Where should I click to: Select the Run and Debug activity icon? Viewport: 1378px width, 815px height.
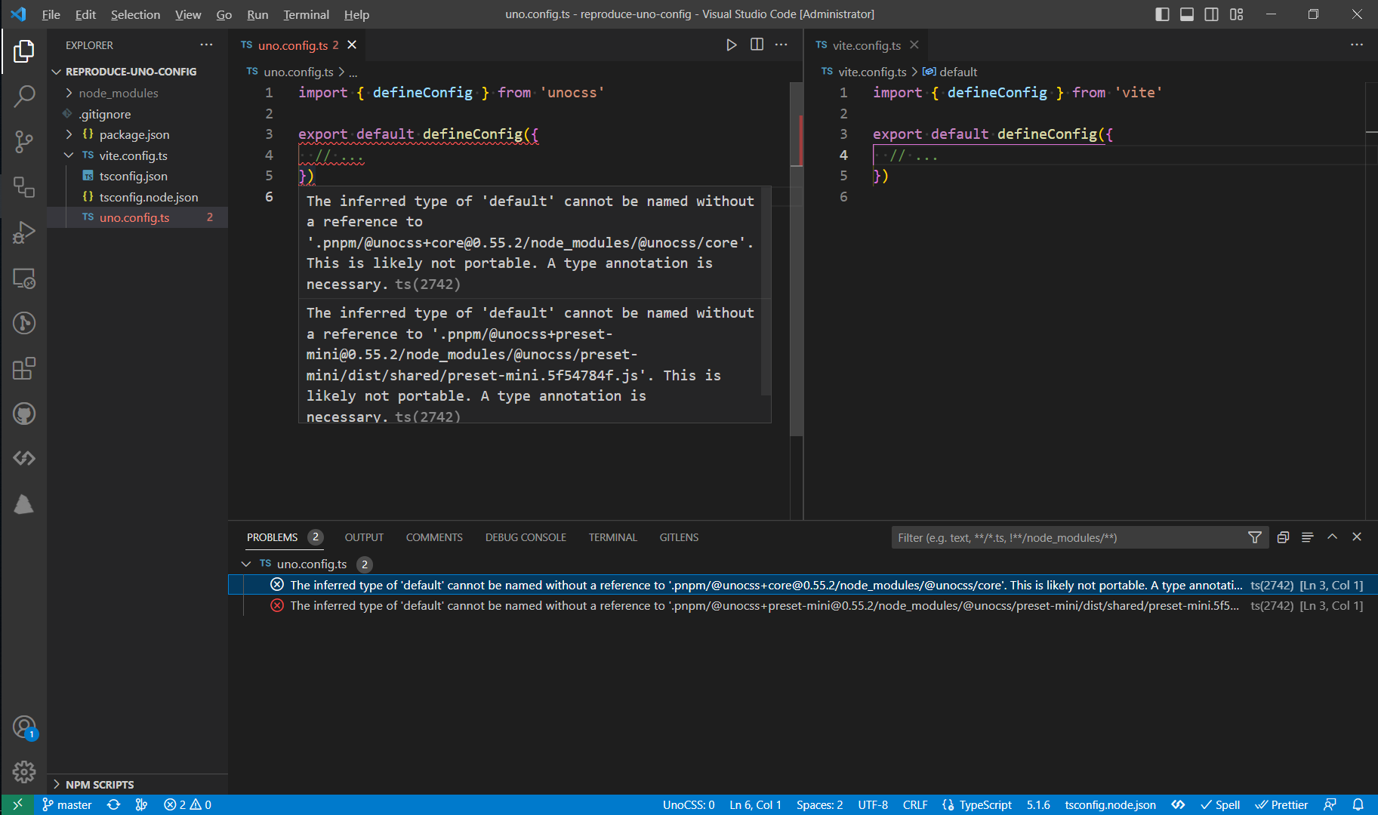pos(24,232)
